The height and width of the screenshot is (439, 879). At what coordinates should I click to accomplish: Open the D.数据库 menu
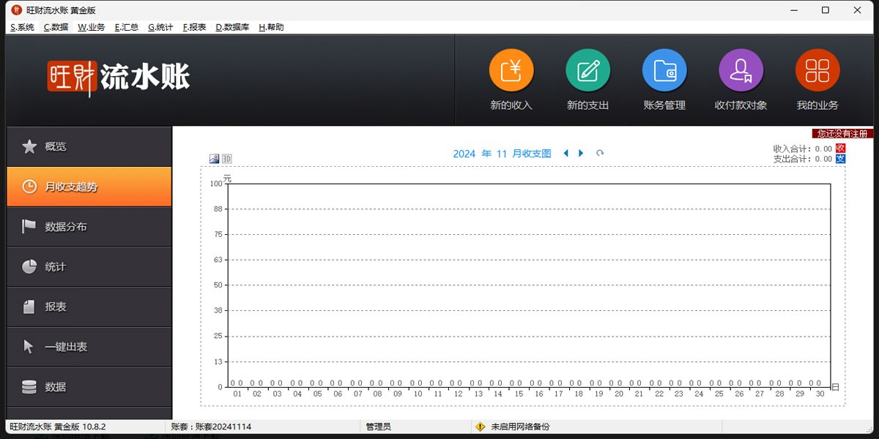pyautogui.click(x=232, y=27)
